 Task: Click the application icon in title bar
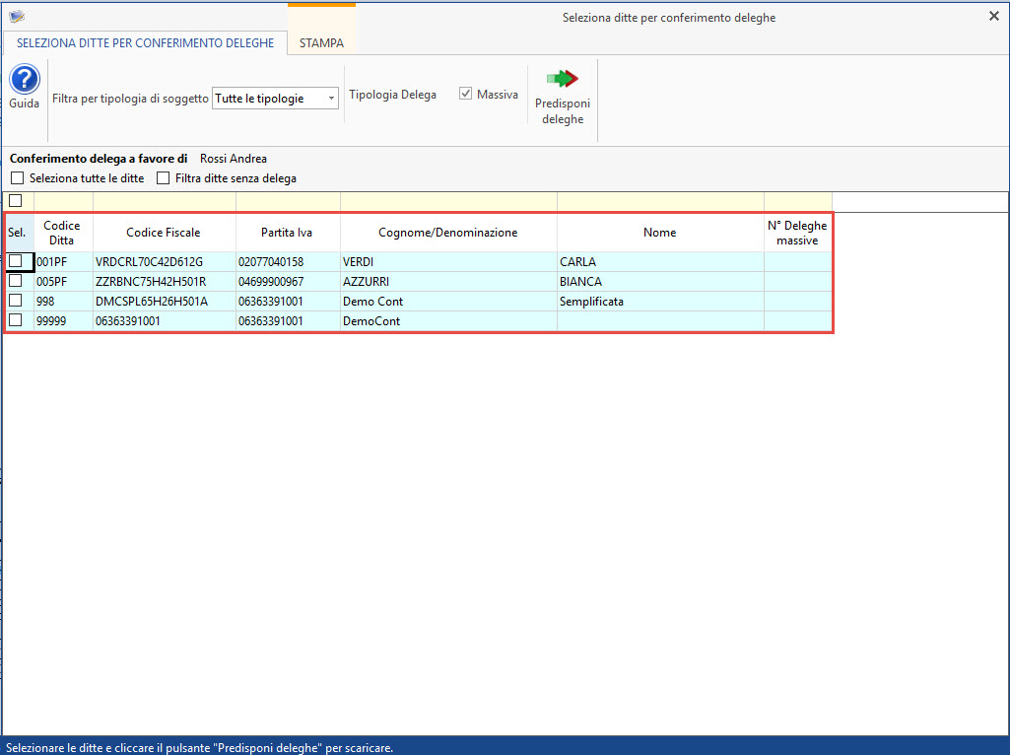click(17, 17)
